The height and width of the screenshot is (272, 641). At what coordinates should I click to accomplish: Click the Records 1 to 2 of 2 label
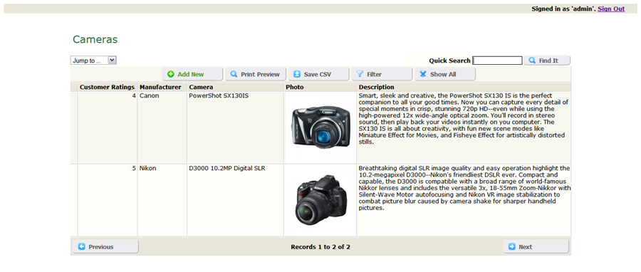click(320, 246)
